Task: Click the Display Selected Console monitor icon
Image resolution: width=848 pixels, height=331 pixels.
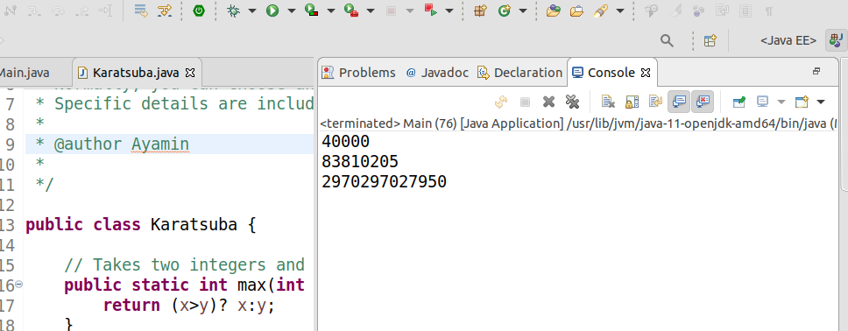Action: pos(762,102)
